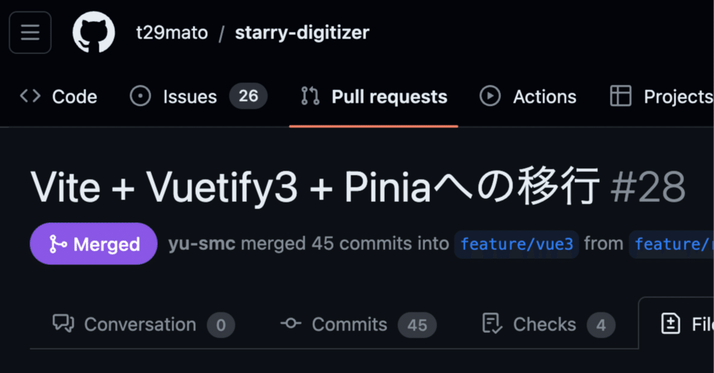Screen dimensions: 714x373
Task: Click the speech-bubbles Conversation icon
Action: [64, 323]
